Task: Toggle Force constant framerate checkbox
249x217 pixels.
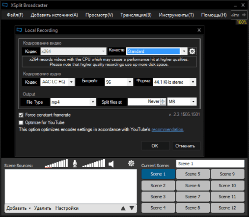Action: [21, 115]
